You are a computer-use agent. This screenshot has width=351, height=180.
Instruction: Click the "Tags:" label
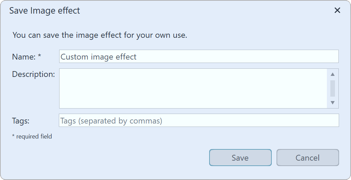tap(21, 121)
